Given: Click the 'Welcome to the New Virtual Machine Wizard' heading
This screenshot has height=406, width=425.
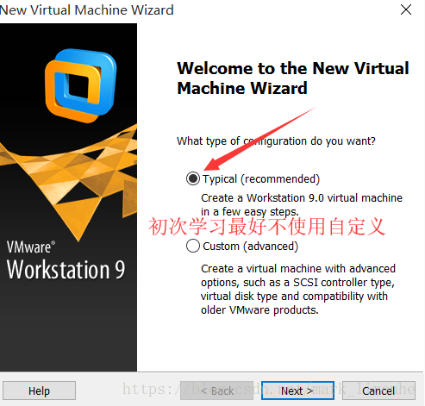Looking at the screenshot, I should (293, 78).
